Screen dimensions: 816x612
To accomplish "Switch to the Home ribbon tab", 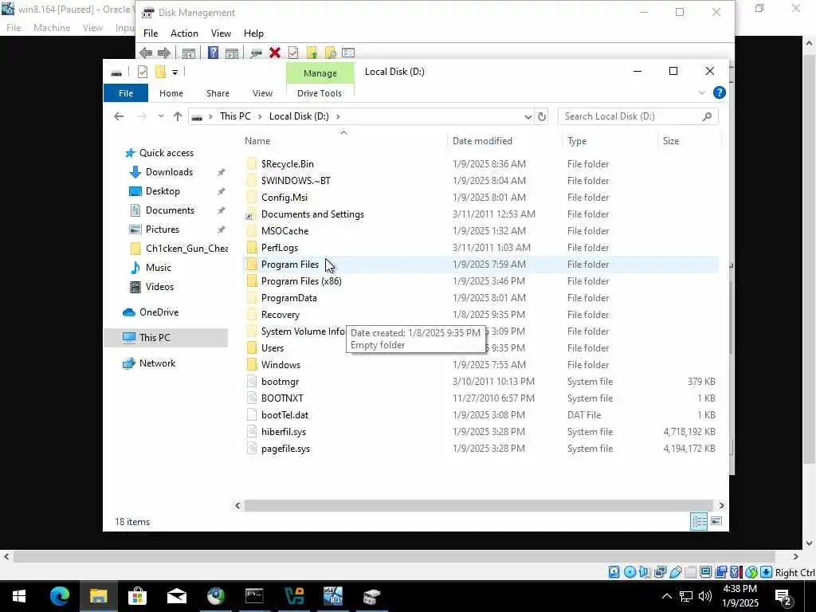I will click(x=171, y=93).
